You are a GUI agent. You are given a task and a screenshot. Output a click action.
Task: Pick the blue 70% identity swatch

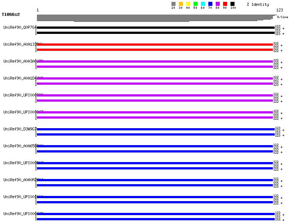(210, 4)
